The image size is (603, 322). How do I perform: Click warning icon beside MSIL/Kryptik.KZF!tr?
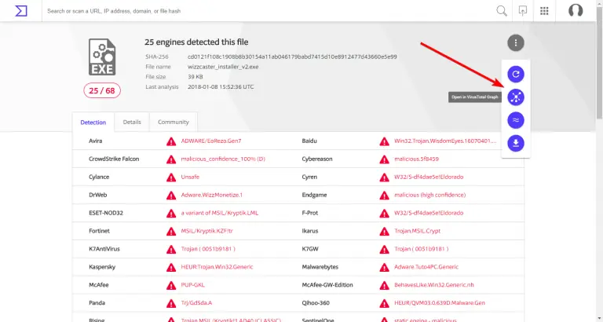tap(171, 231)
